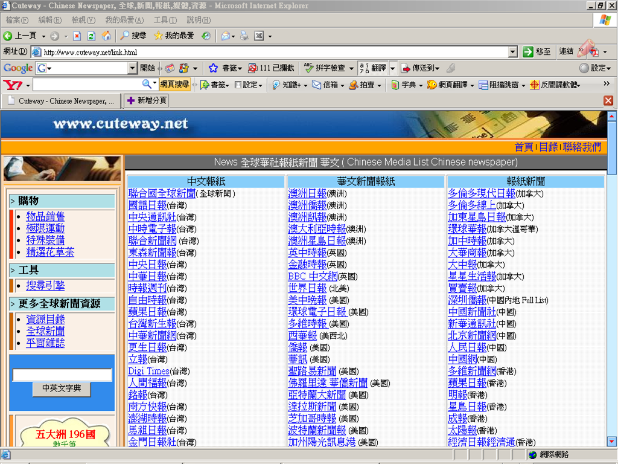The width and height of the screenshot is (618, 464).
Task: Open Yahoo search magnifier dropdown
Action: tap(154, 83)
